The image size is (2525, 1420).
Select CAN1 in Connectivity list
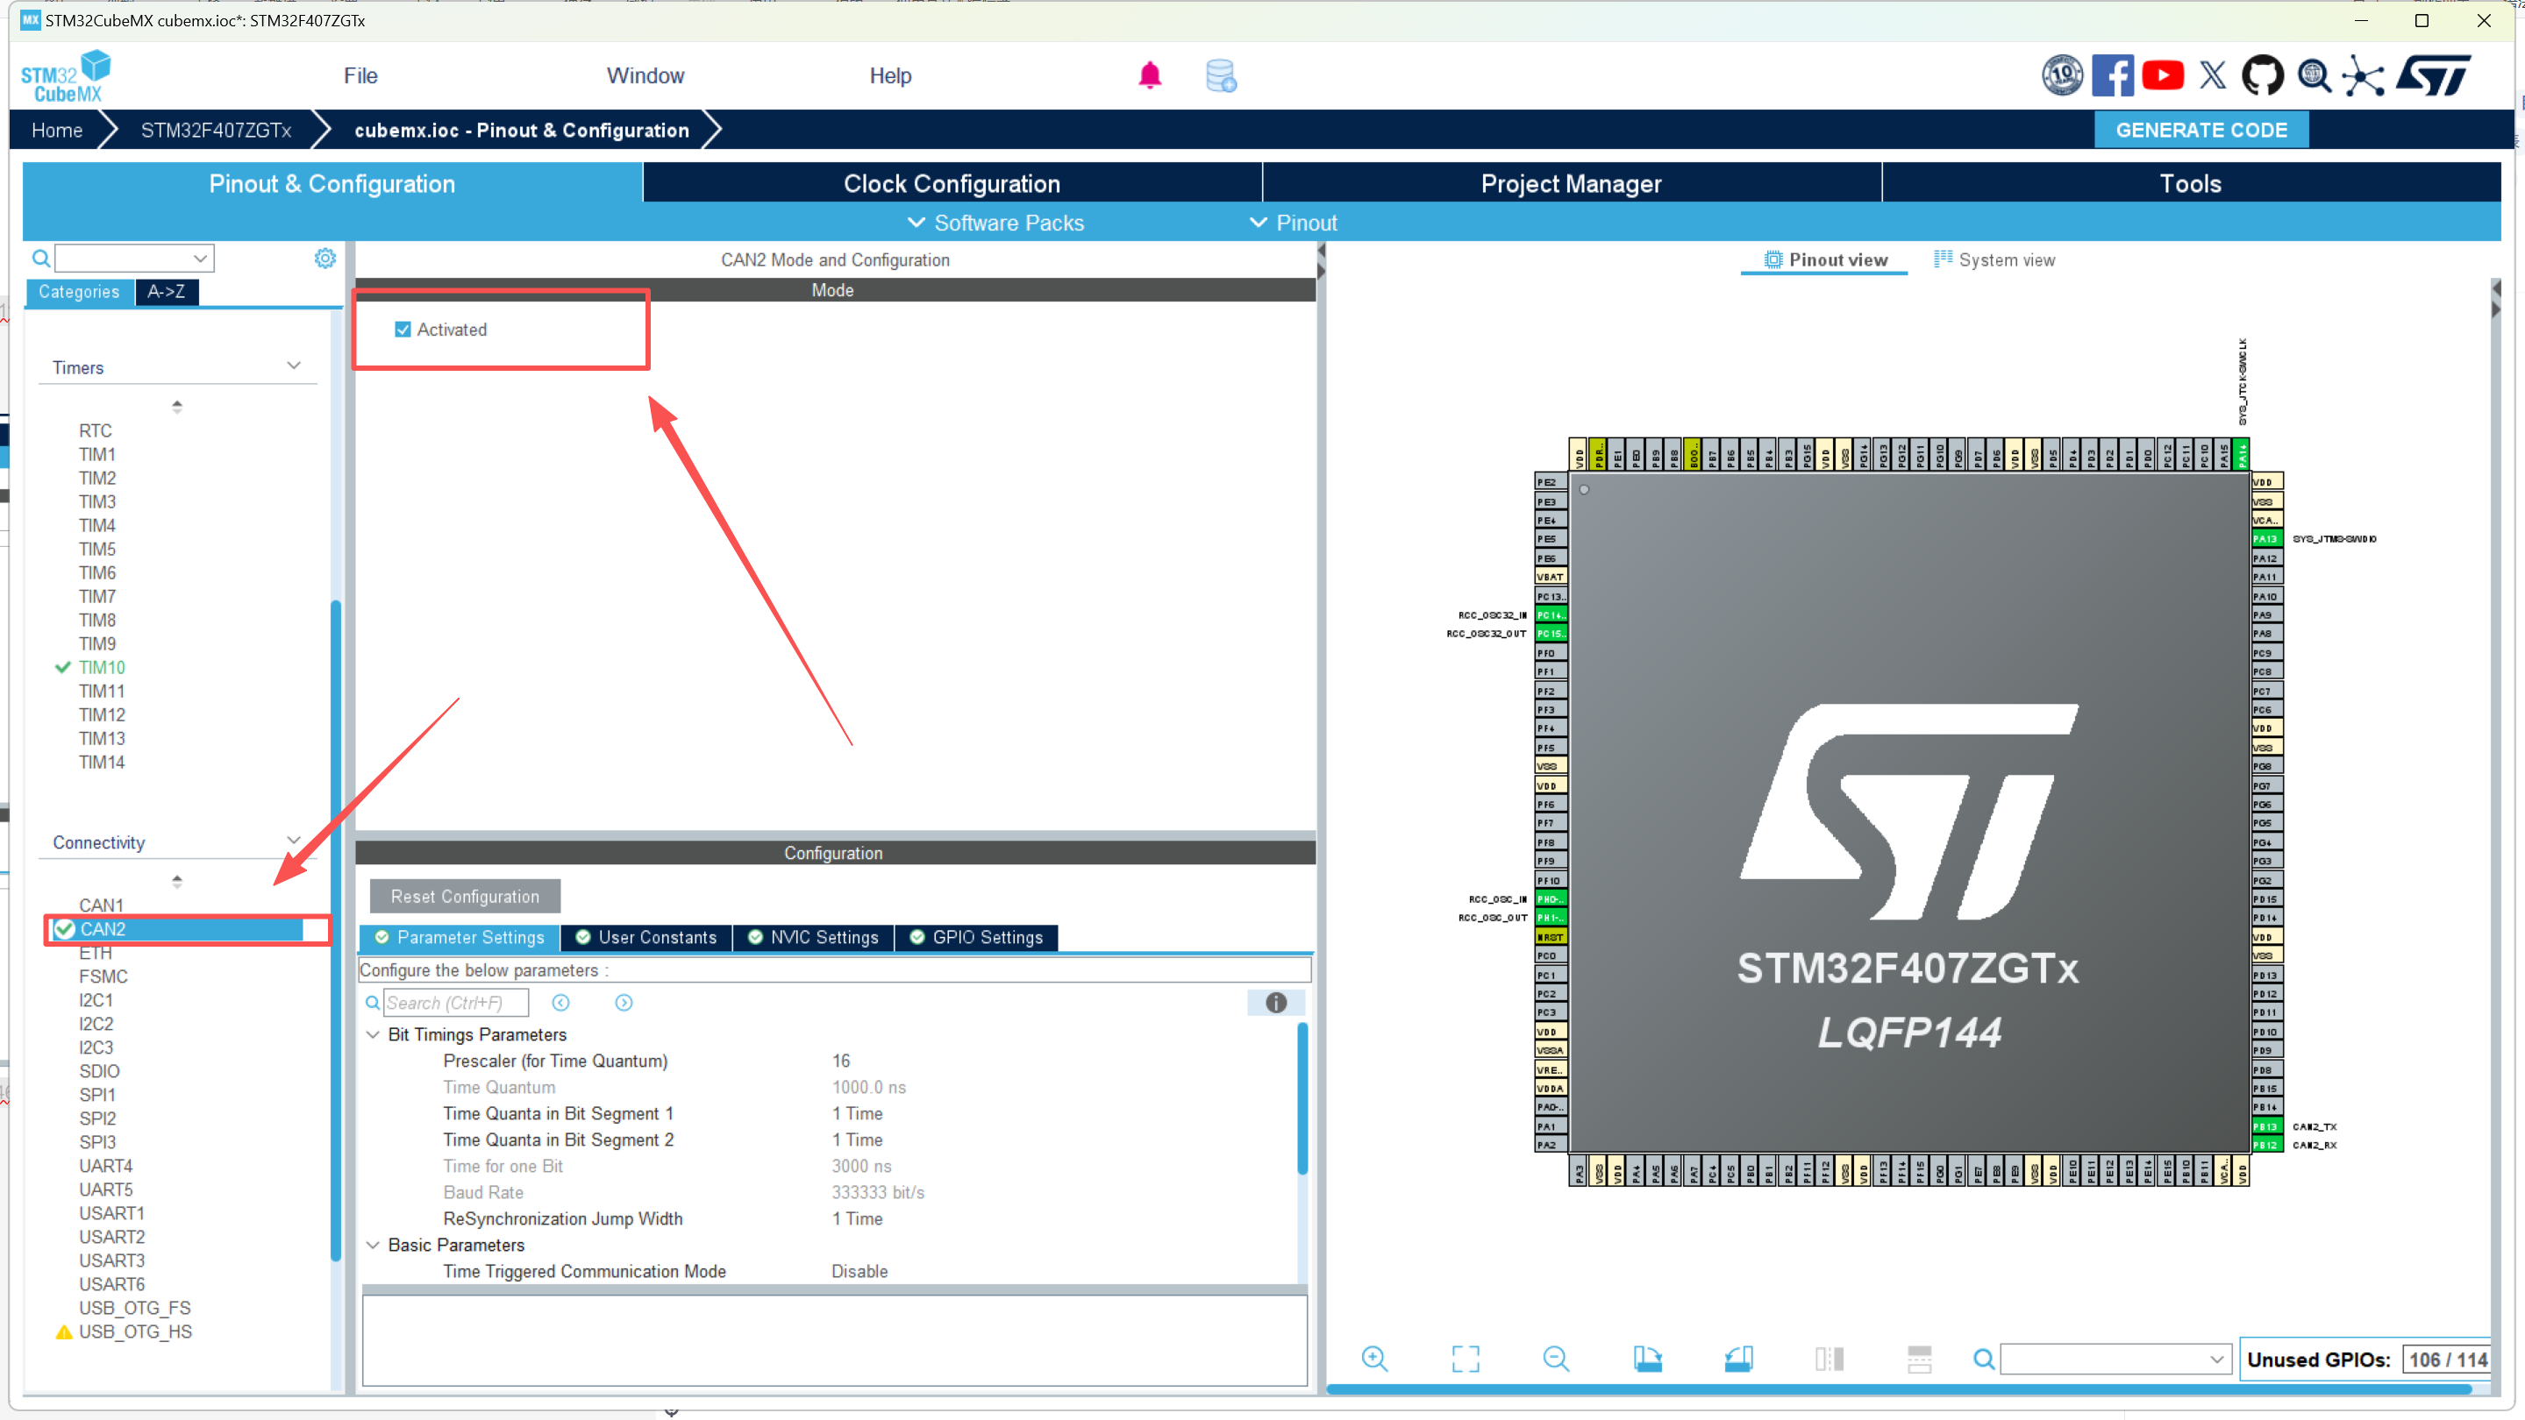pos(101,905)
